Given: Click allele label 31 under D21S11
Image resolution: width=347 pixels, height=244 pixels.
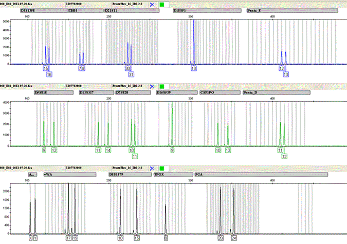Looking at the screenshot, I should pyautogui.click(x=131, y=74).
